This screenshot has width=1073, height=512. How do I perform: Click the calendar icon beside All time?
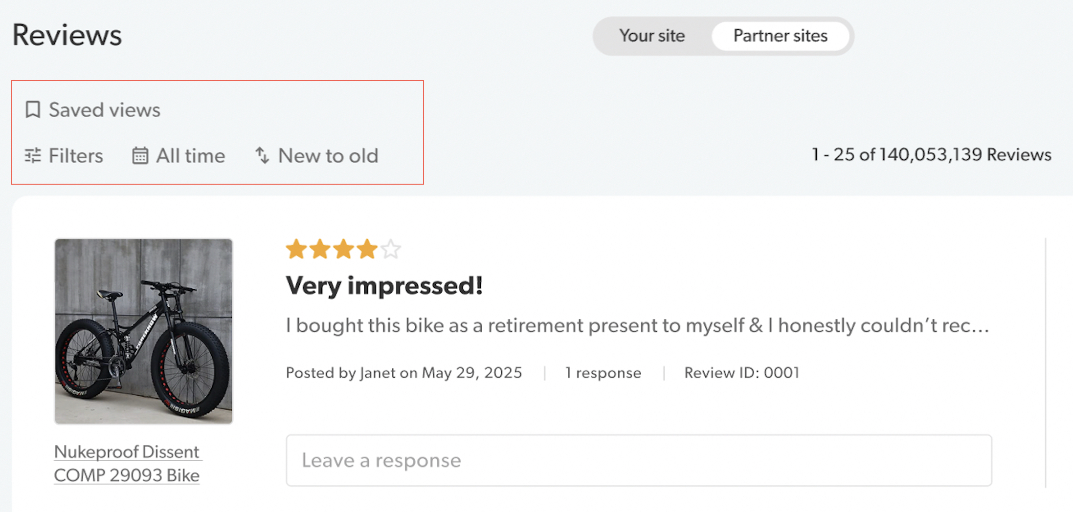(140, 156)
